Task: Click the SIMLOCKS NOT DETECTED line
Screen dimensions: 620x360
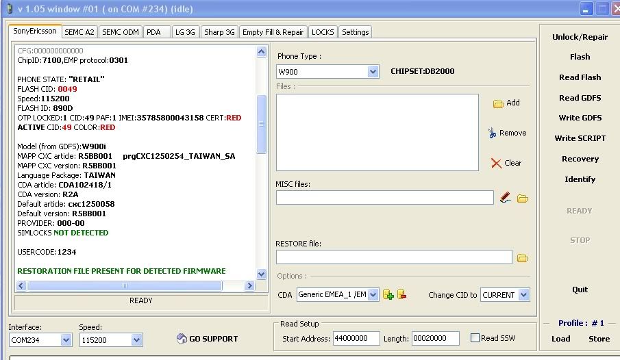Action: coord(63,233)
